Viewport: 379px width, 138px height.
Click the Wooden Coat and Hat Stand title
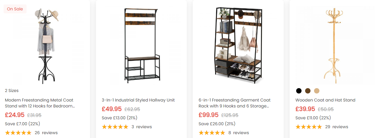pos(325,100)
